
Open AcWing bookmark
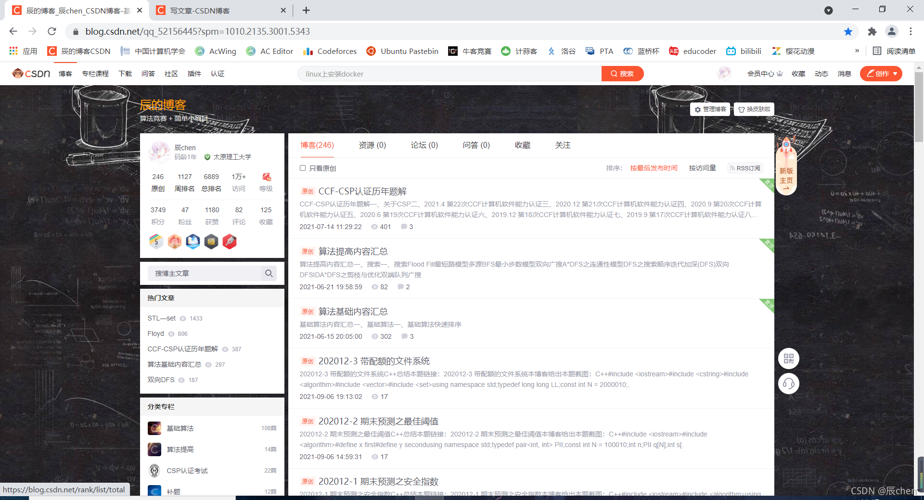(216, 51)
